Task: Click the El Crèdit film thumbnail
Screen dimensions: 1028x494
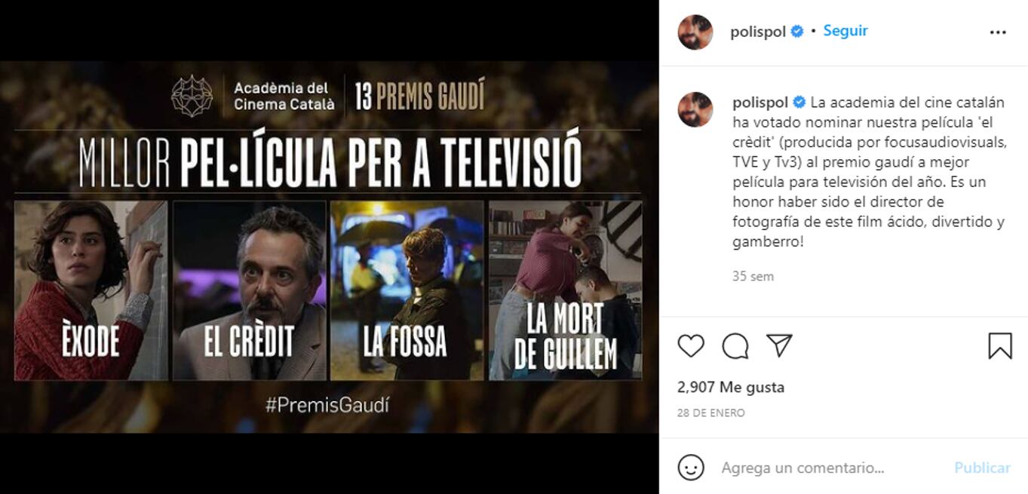Action: pyautogui.click(x=250, y=290)
